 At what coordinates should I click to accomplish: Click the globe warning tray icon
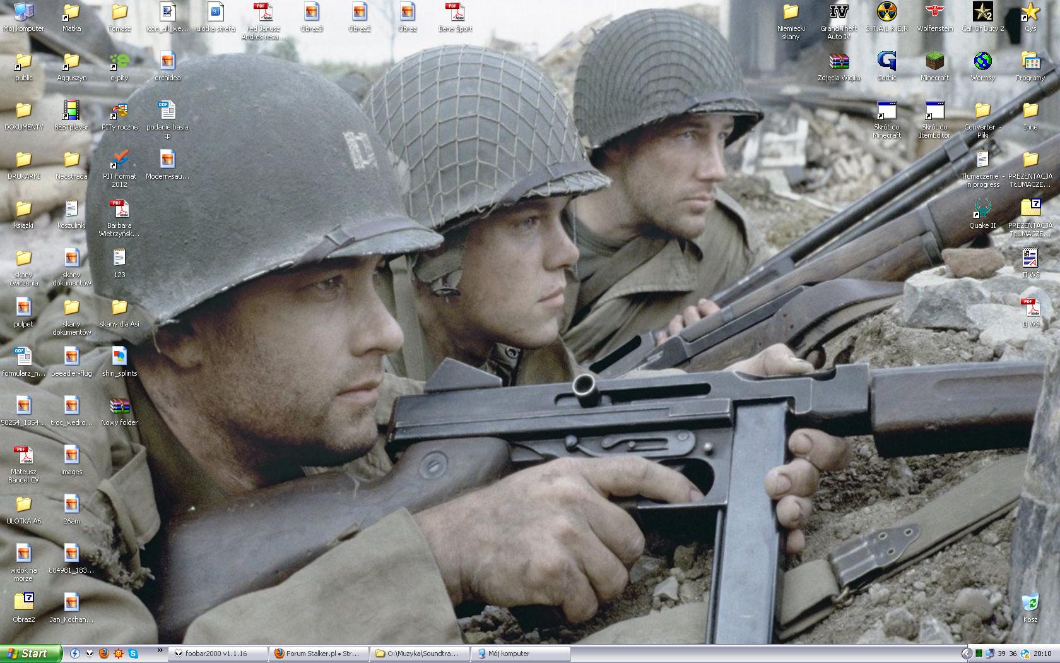tap(1025, 654)
